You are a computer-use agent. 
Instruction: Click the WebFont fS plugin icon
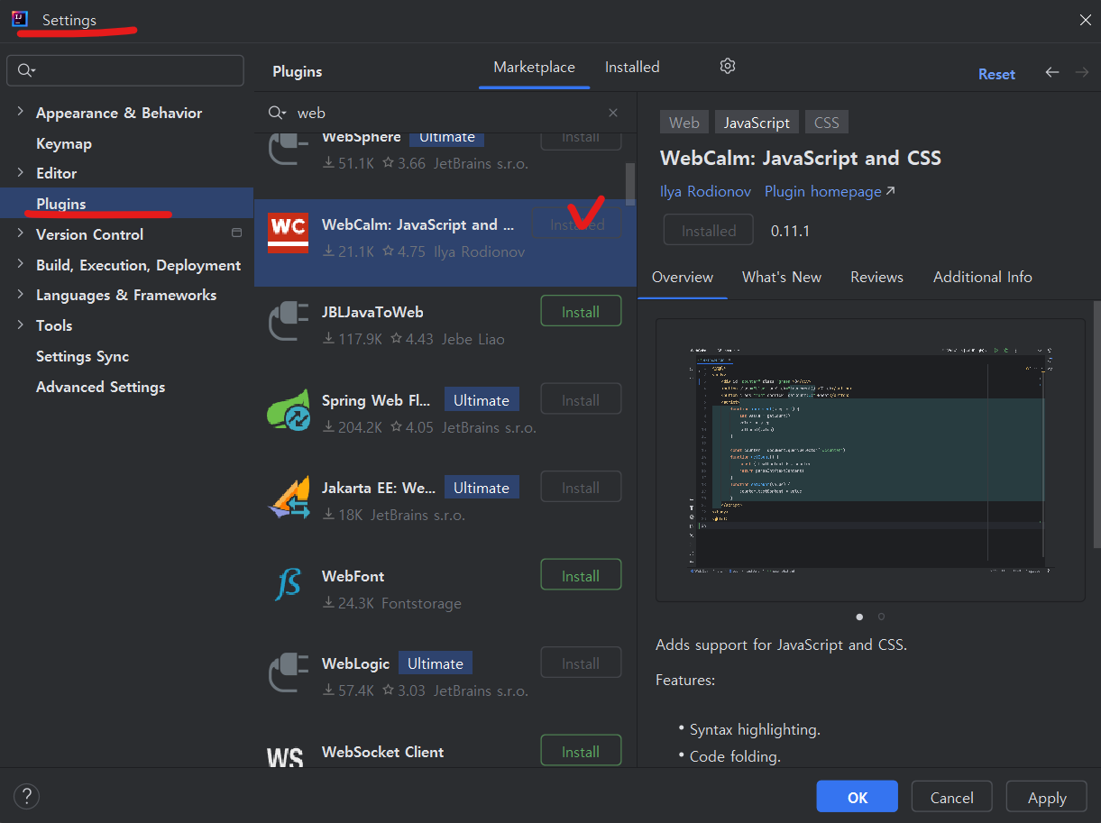click(x=288, y=585)
